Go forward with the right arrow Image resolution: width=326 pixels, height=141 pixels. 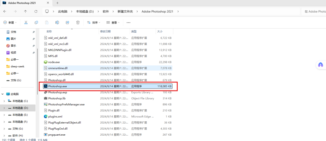[15, 11]
